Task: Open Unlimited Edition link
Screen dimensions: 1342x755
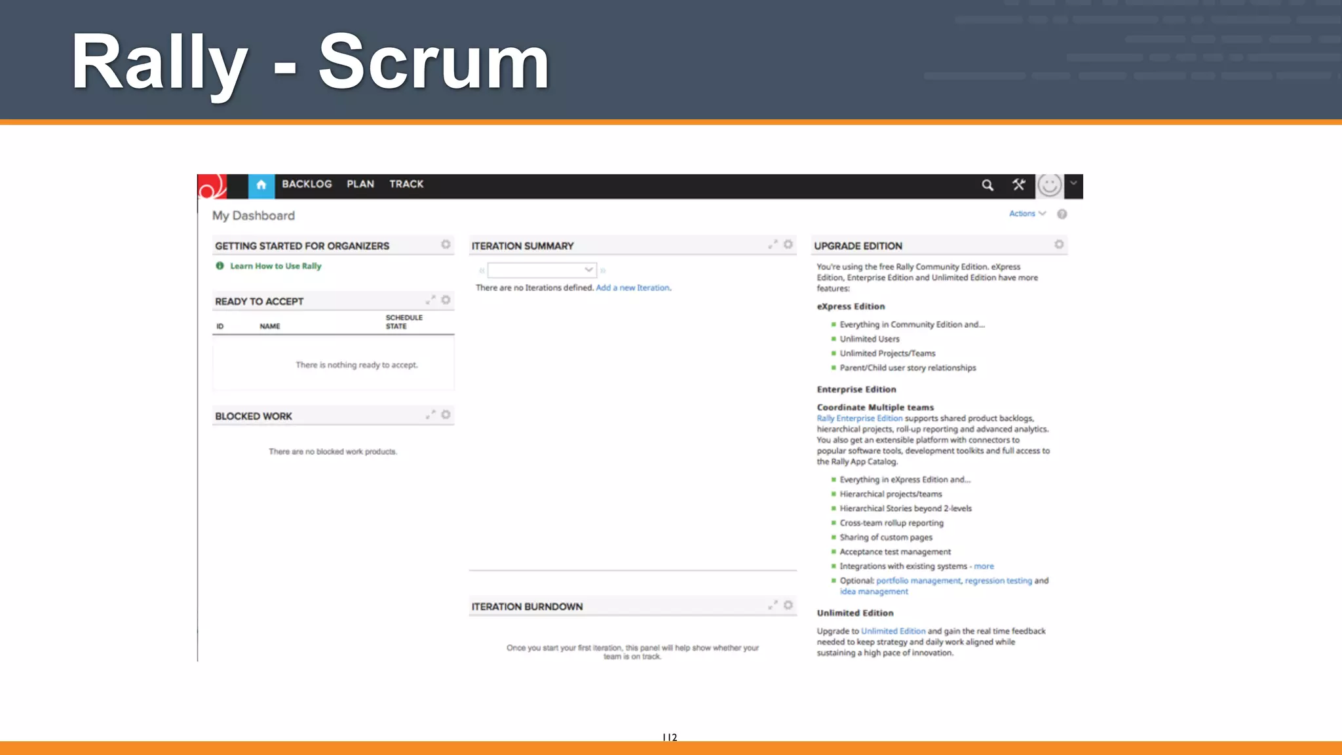Action: (x=893, y=631)
